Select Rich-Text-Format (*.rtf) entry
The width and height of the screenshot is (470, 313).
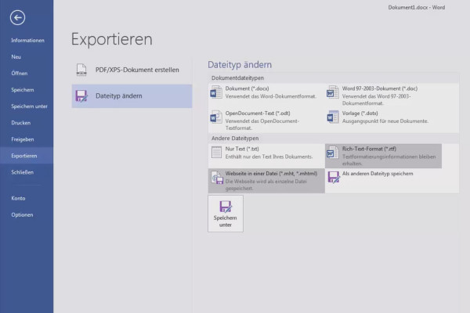(383, 156)
